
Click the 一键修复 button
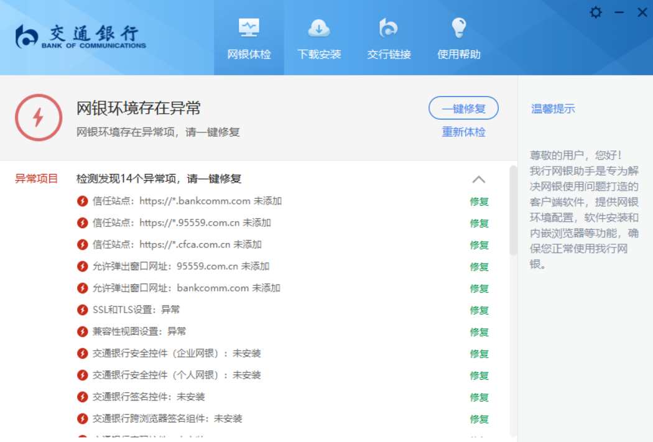tap(463, 108)
